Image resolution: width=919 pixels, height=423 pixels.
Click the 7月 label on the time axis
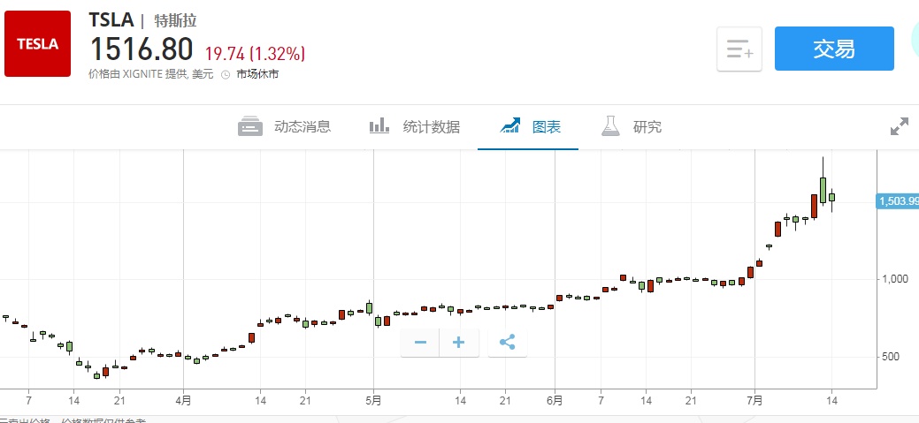pyautogui.click(x=754, y=401)
